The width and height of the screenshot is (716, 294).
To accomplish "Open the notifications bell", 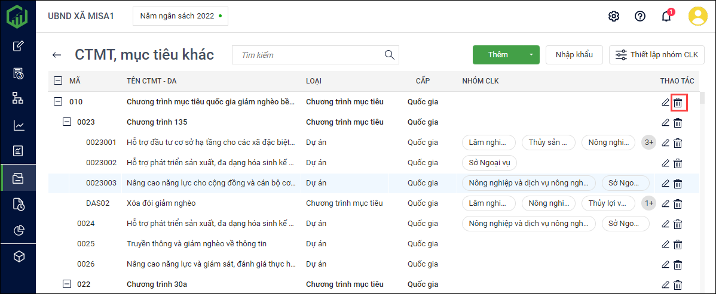I will pyautogui.click(x=666, y=16).
